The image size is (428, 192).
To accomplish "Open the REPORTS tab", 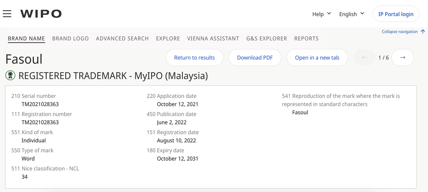I will [x=306, y=38].
